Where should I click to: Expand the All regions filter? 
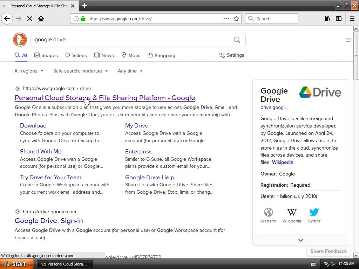[29, 71]
